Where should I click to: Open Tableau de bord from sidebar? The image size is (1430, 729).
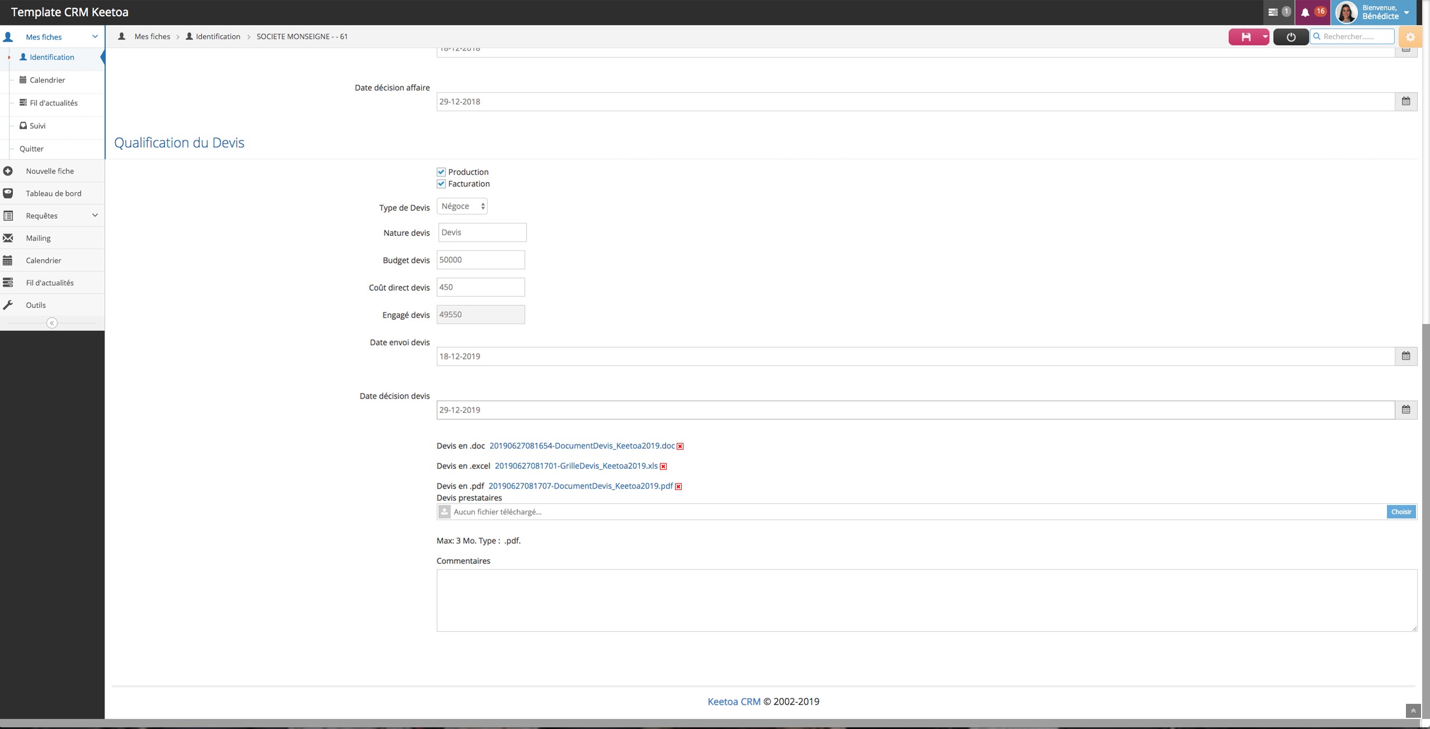click(53, 193)
